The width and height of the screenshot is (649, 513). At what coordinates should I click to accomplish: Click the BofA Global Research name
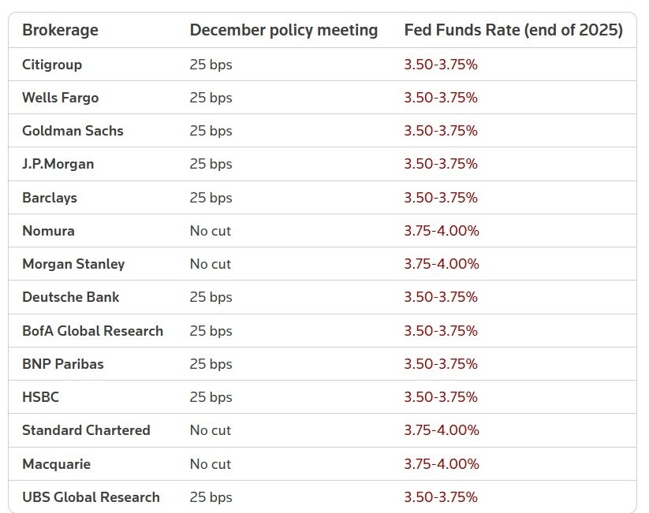coord(92,331)
